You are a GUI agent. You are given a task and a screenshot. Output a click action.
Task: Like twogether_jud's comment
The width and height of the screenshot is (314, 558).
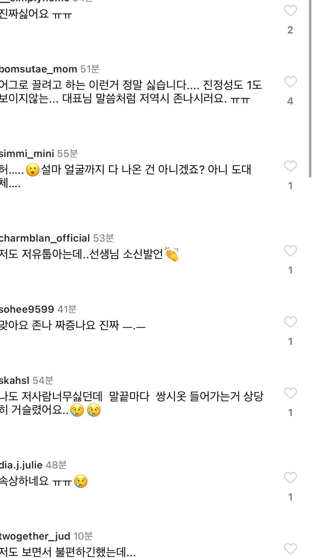coord(290,548)
